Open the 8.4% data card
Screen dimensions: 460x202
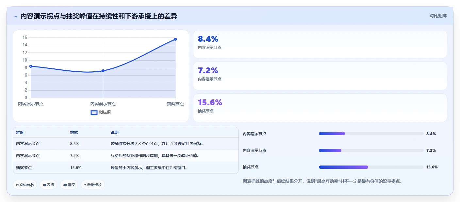click(320, 44)
